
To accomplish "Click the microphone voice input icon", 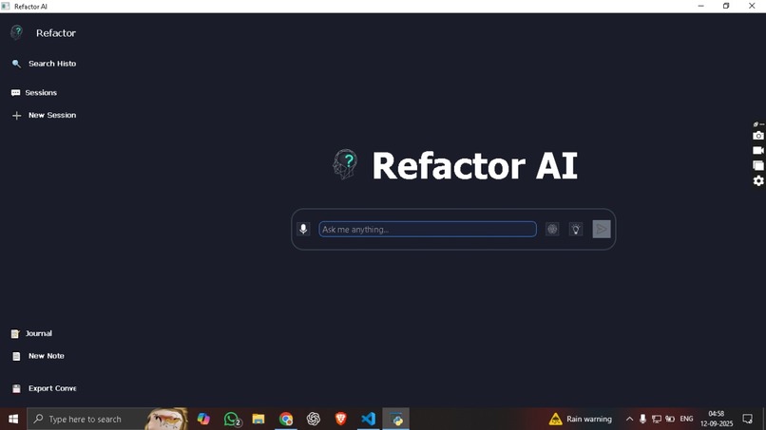I will coord(303,229).
